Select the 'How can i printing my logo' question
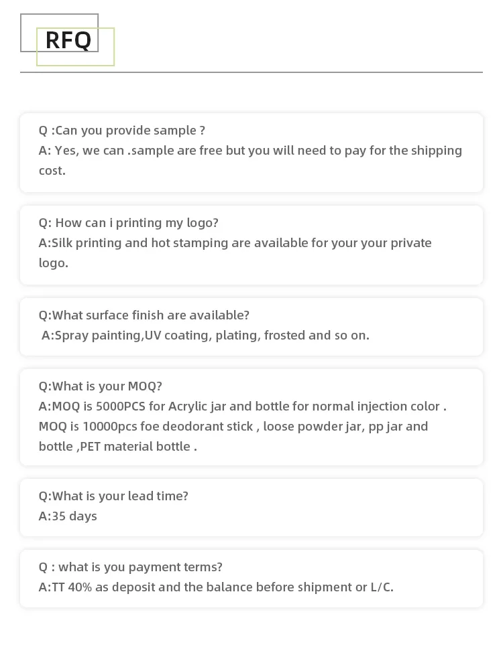Image resolution: width=503 pixels, height=661 pixels. pos(128,222)
